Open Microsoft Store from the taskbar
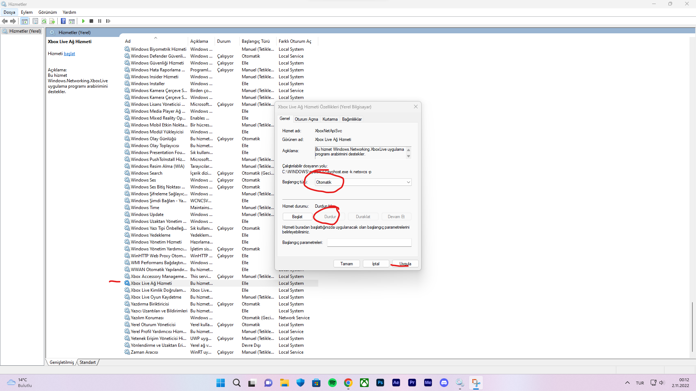Screen dimensions: 696x391 tap(316, 383)
